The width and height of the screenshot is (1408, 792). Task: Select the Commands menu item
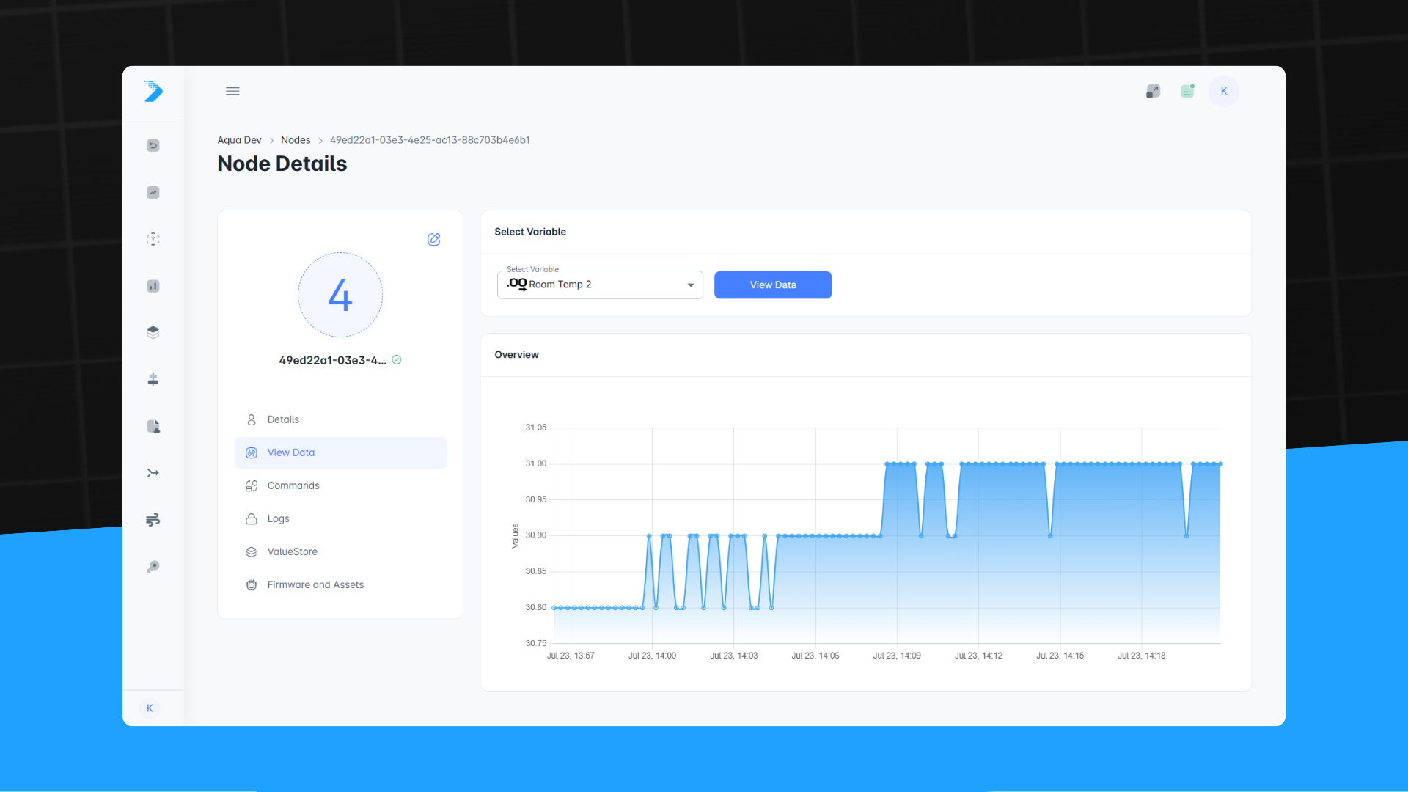(293, 485)
